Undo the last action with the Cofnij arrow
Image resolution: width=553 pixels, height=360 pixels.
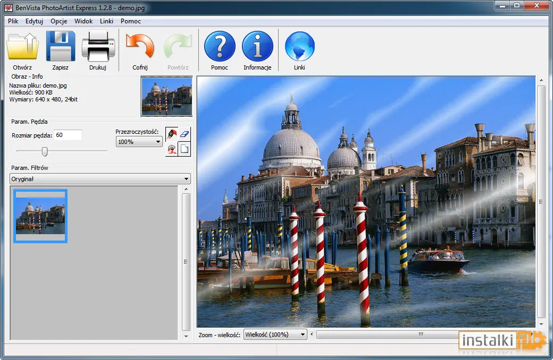140,46
